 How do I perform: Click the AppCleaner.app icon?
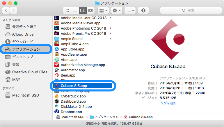pos(57,55)
